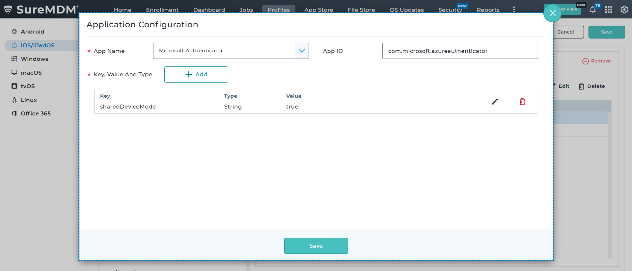Switch to the Dashboard tab
Screen dimensions: 632x271
(x=209, y=10)
